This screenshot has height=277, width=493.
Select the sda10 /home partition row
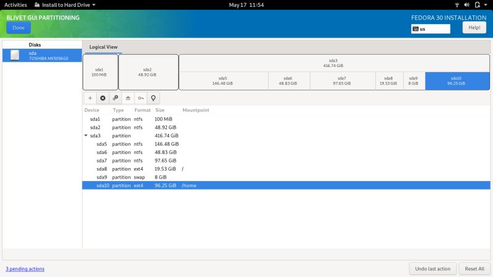click(x=286, y=185)
